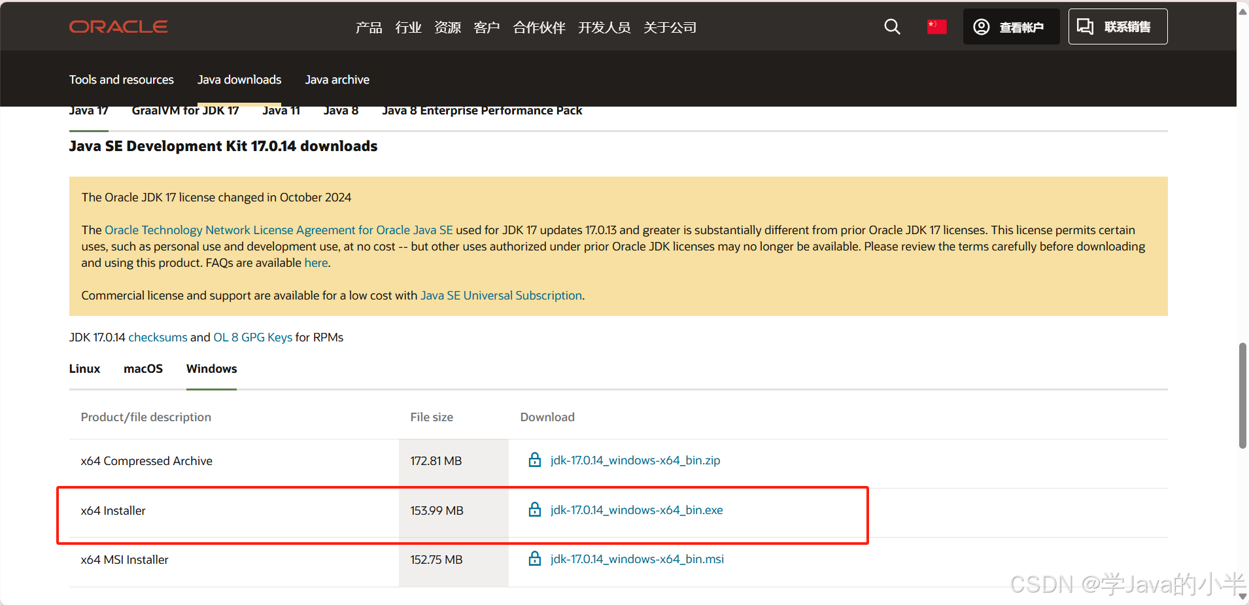Open the 查看帐户 account button

coord(1011,27)
